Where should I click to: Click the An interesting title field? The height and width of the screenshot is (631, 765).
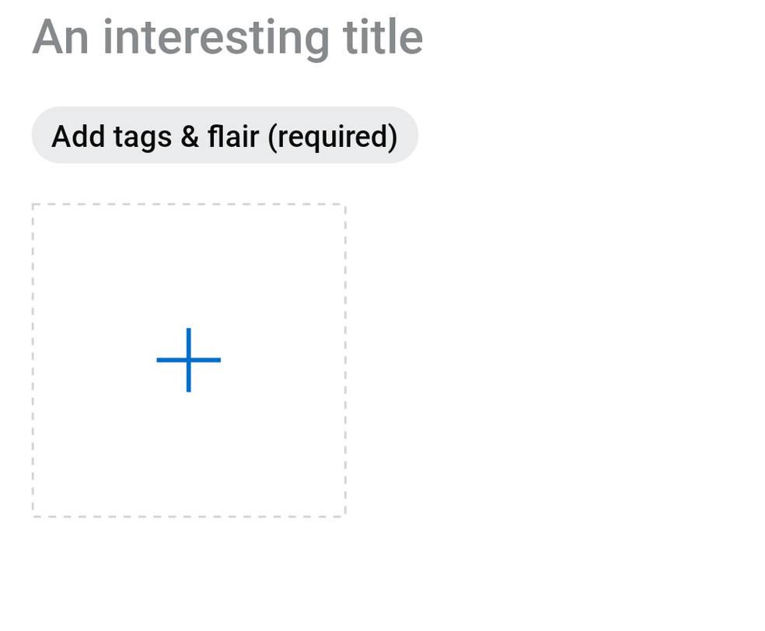[x=228, y=37]
